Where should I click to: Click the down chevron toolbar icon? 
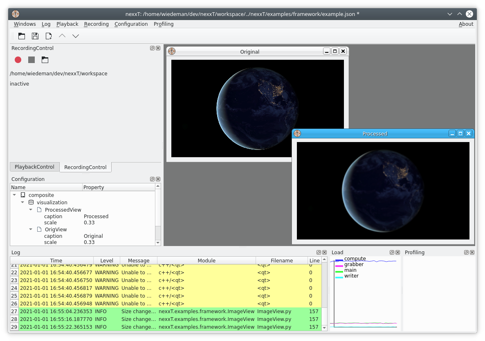tap(76, 36)
